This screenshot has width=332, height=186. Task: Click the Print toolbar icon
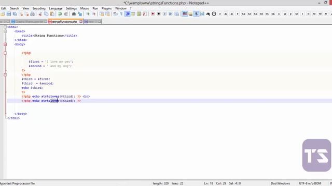click(x=32, y=14)
